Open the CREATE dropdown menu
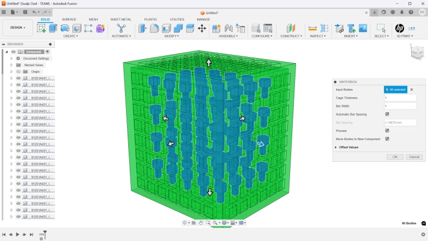Viewport: 428px width, 241px height. pos(71,36)
